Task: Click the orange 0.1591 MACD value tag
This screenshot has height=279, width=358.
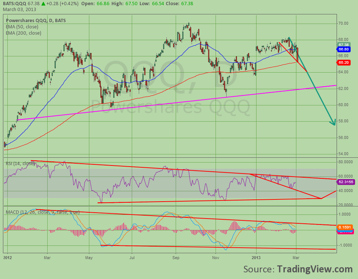Action: (x=345, y=227)
